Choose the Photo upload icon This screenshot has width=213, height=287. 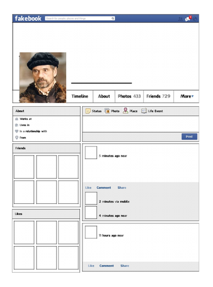(x=107, y=111)
